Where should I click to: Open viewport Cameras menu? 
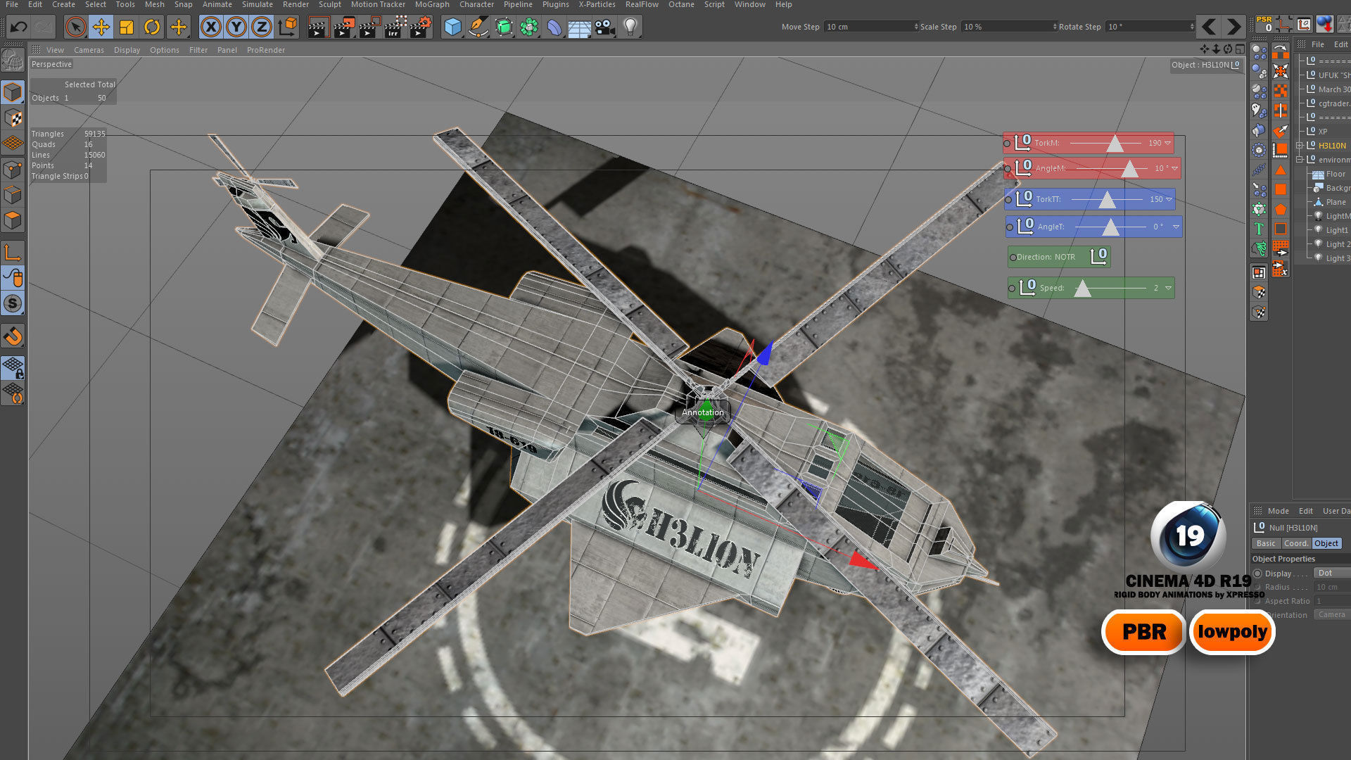[x=89, y=50]
